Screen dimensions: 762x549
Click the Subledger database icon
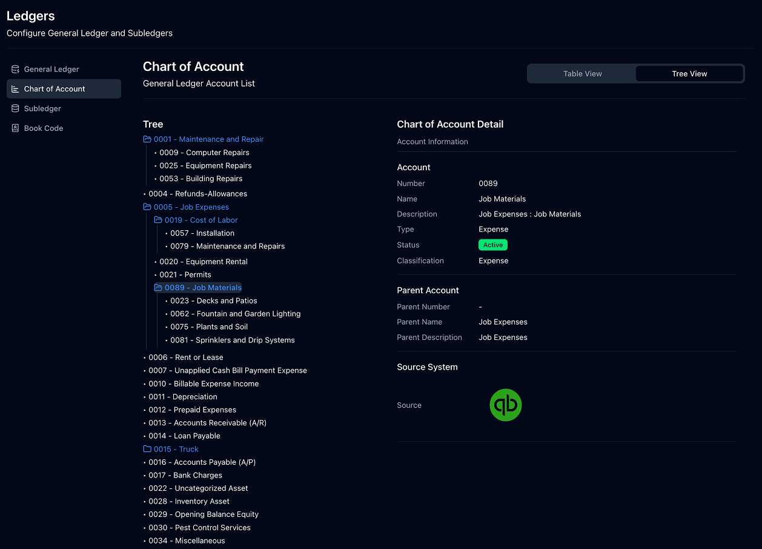tap(15, 108)
